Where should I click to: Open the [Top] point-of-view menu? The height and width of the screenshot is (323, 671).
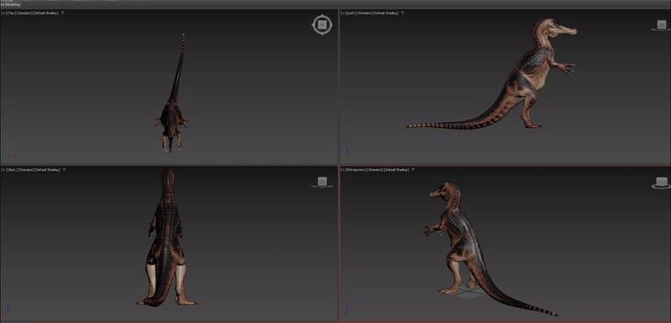(12, 13)
